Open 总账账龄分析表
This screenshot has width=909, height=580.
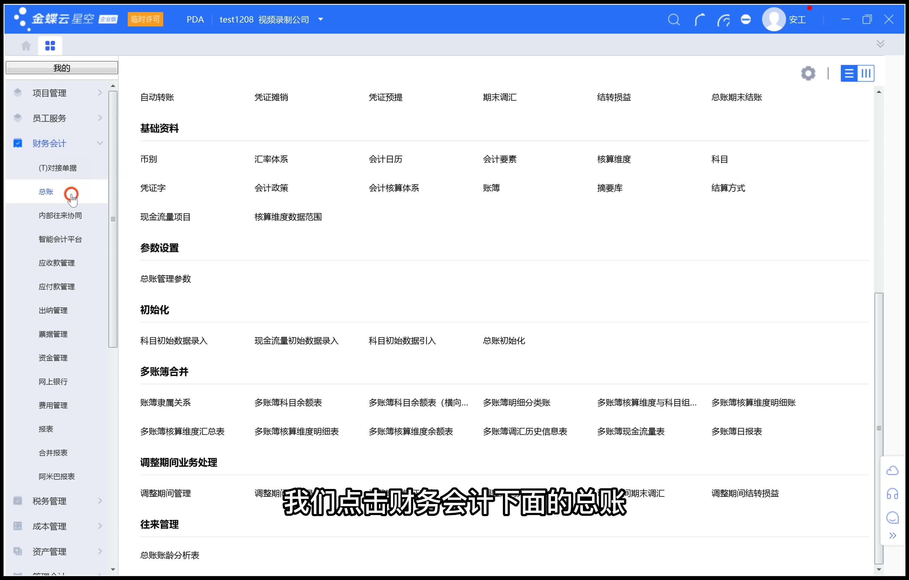tap(169, 555)
